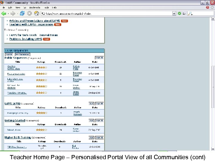Reload the page with the blue Refresh icon
Viewport: 215px width, 161px height.
(x=22, y=13)
